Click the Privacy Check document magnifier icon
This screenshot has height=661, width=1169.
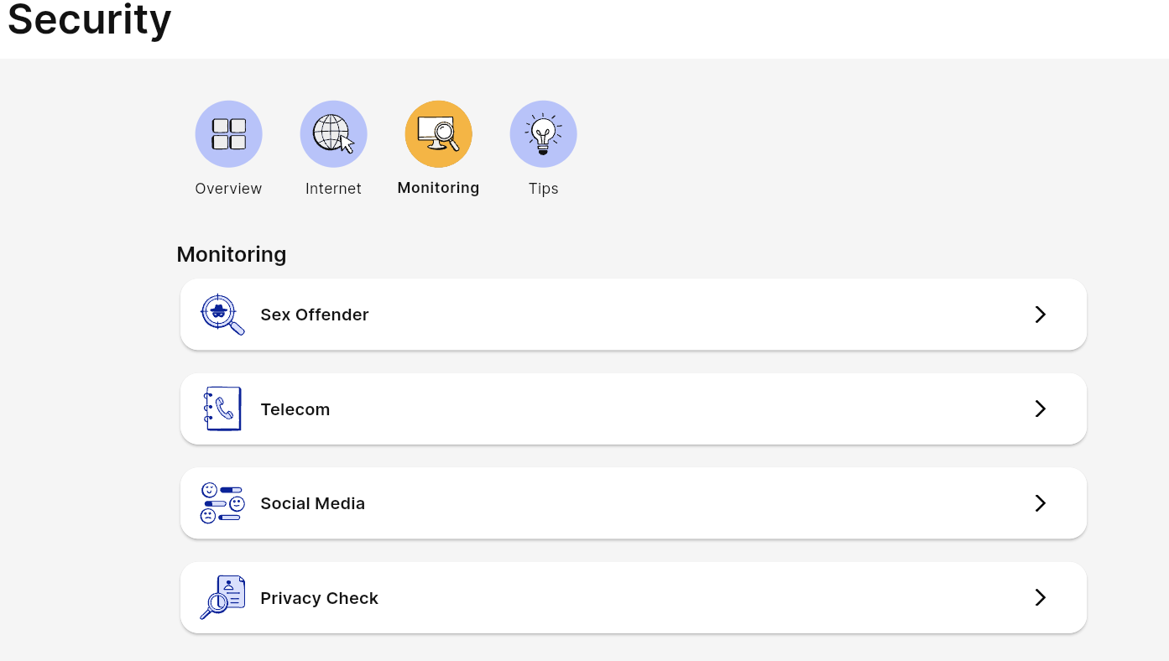click(x=222, y=597)
